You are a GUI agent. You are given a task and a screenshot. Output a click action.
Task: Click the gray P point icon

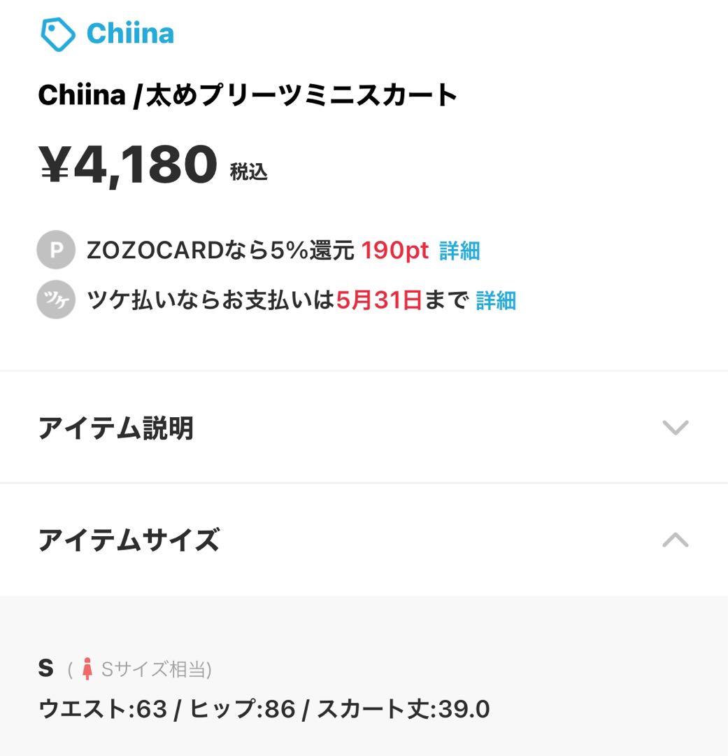point(56,250)
